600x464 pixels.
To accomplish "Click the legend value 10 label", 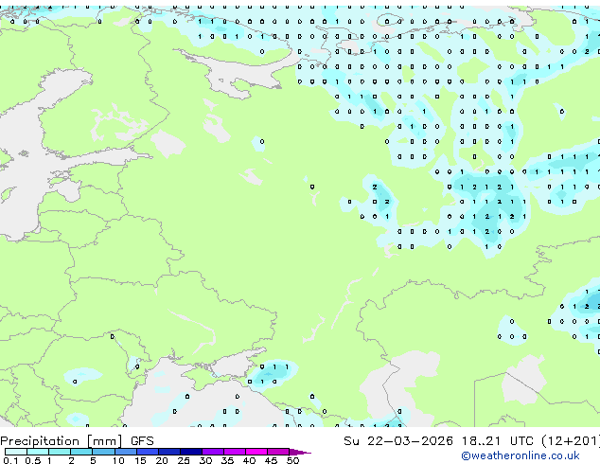I will pyautogui.click(x=118, y=460).
